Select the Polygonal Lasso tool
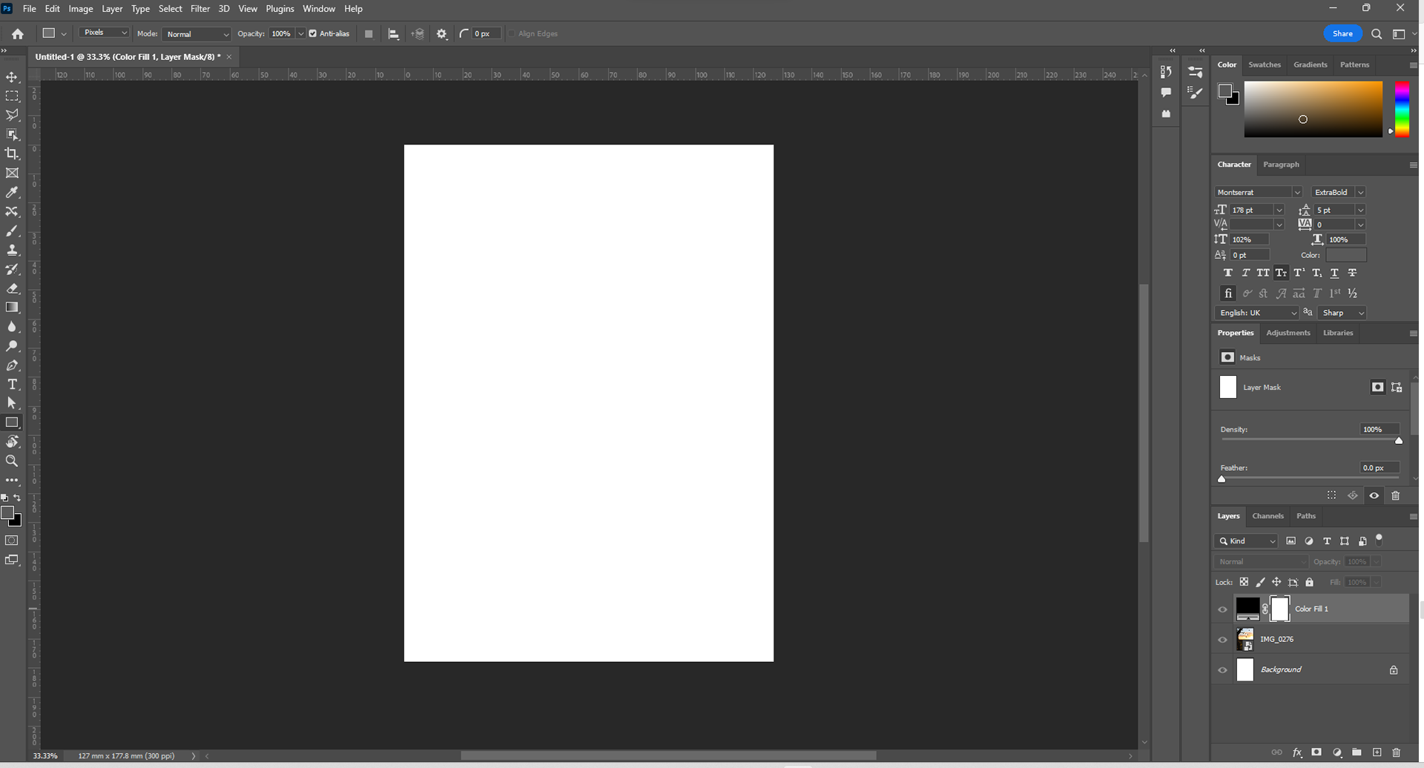This screenshot has height=768, width=1424. [12, 116]
